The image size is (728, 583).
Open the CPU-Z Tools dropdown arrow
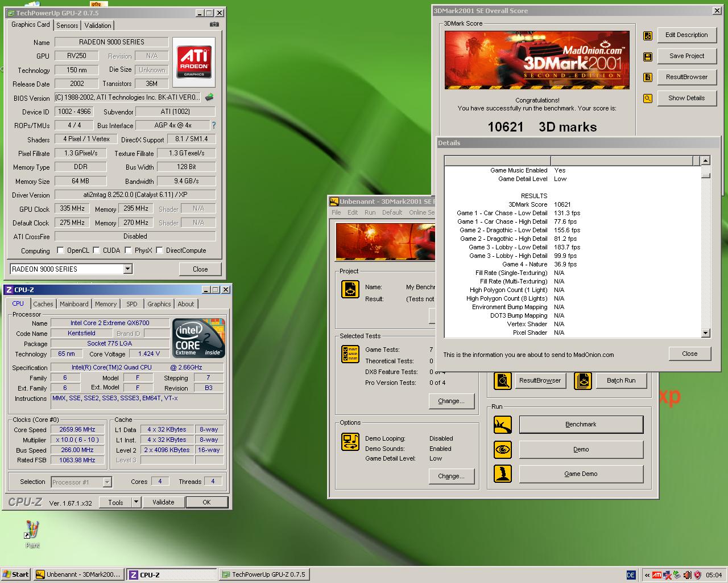[x=136, y=502]
